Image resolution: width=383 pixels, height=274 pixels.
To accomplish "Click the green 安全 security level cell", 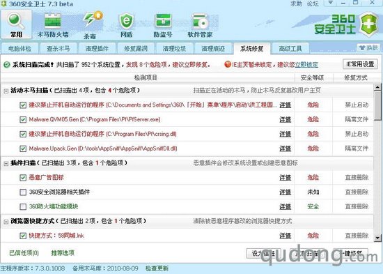I will [x=313, y=207].
